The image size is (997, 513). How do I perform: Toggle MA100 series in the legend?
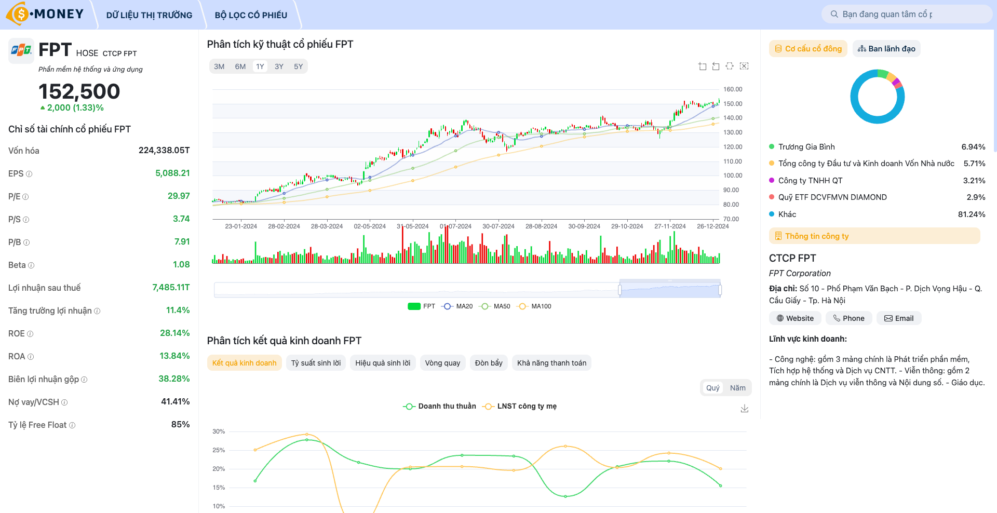(535, 306)
